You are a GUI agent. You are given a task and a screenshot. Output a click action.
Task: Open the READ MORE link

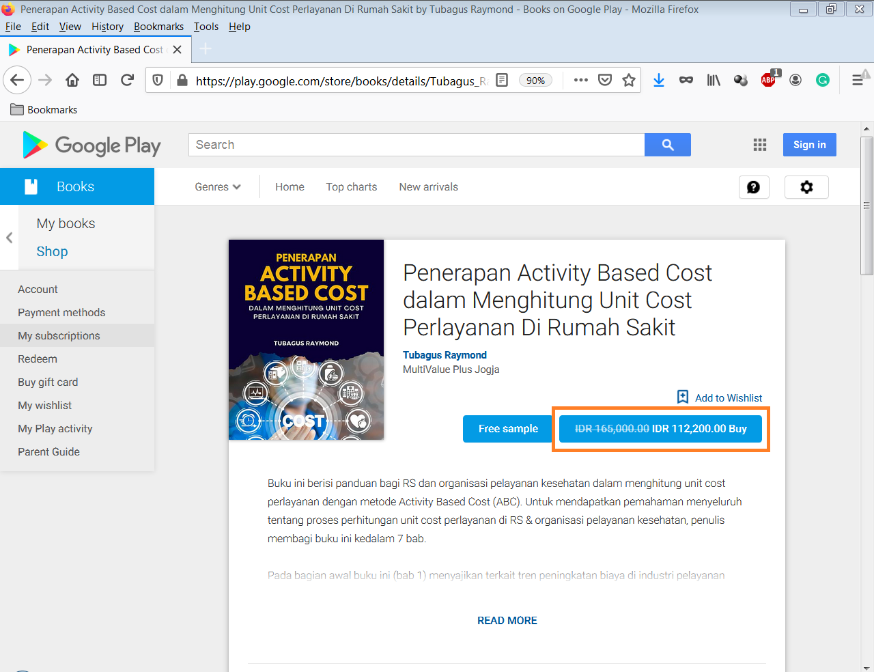coord(507,621)
